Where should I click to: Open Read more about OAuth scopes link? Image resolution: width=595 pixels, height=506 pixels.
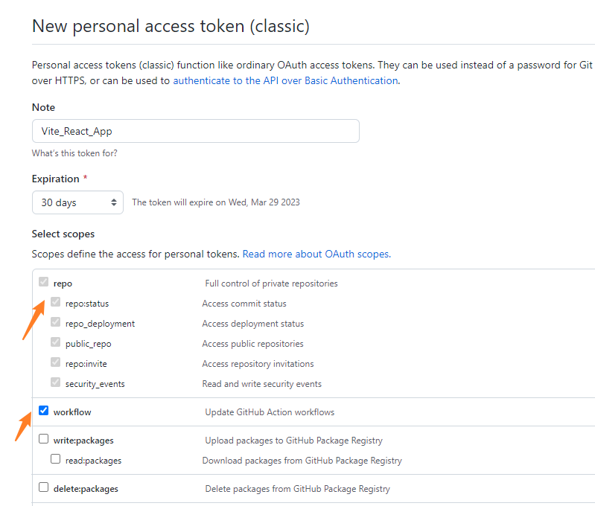point(316,254)
